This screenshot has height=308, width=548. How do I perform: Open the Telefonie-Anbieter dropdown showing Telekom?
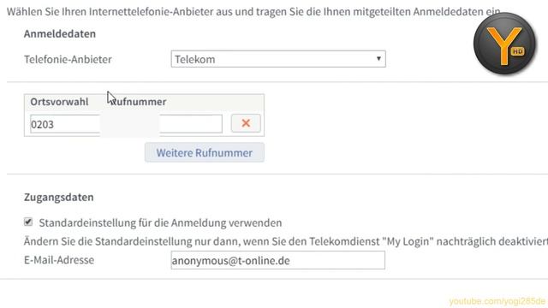278,59
